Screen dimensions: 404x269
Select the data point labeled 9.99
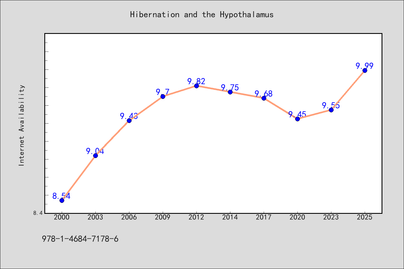[x=365, y=70]
